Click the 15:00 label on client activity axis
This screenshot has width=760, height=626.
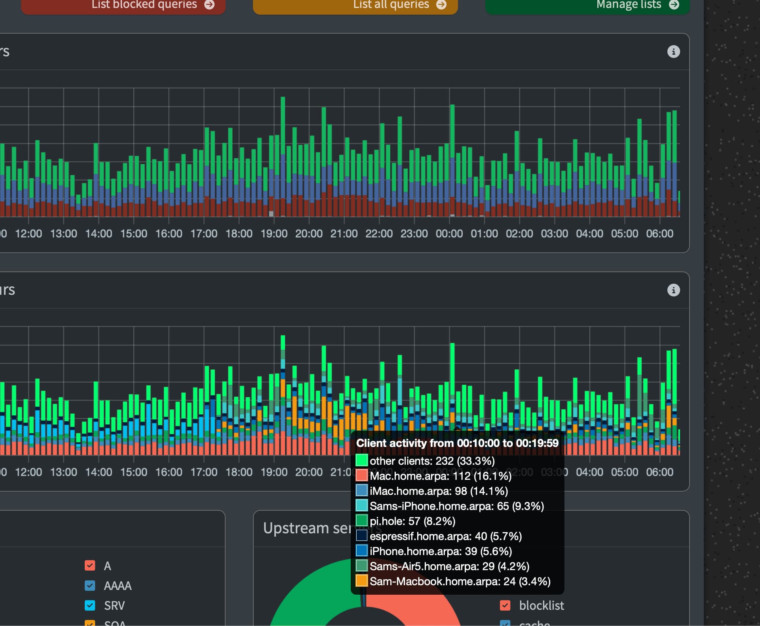tap(133, 472)
